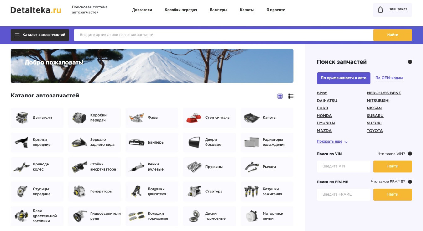Click the brake discs icon
423x231 pixels.
194,216
